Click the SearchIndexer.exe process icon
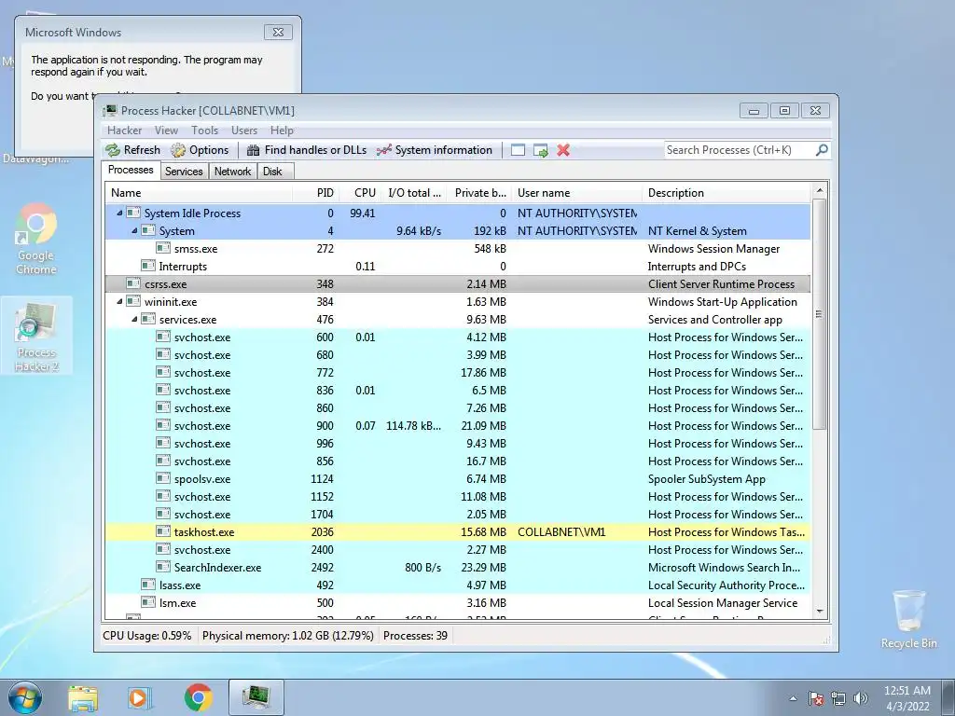955x716 pixels. coord(162,567)
